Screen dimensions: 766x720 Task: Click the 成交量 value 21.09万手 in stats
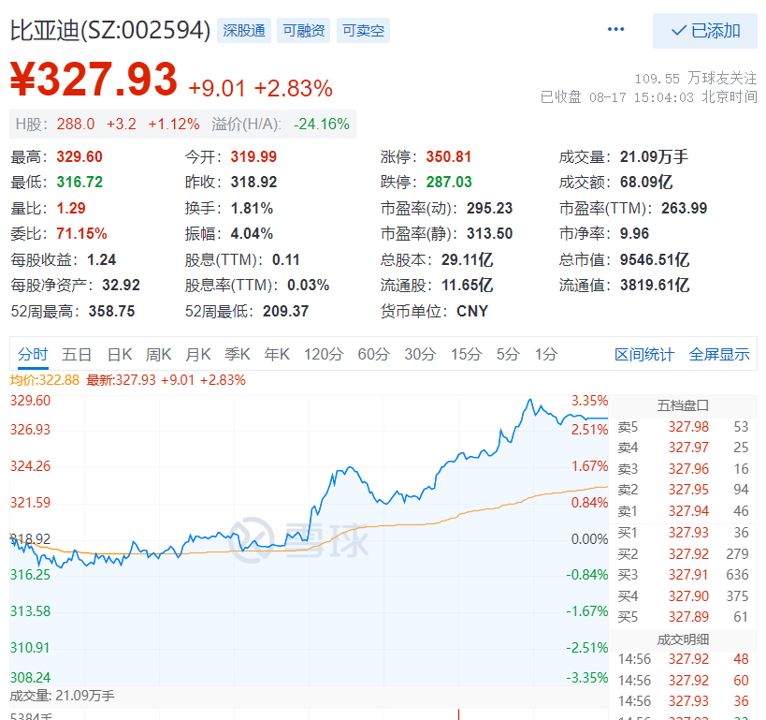coord(654,157)
